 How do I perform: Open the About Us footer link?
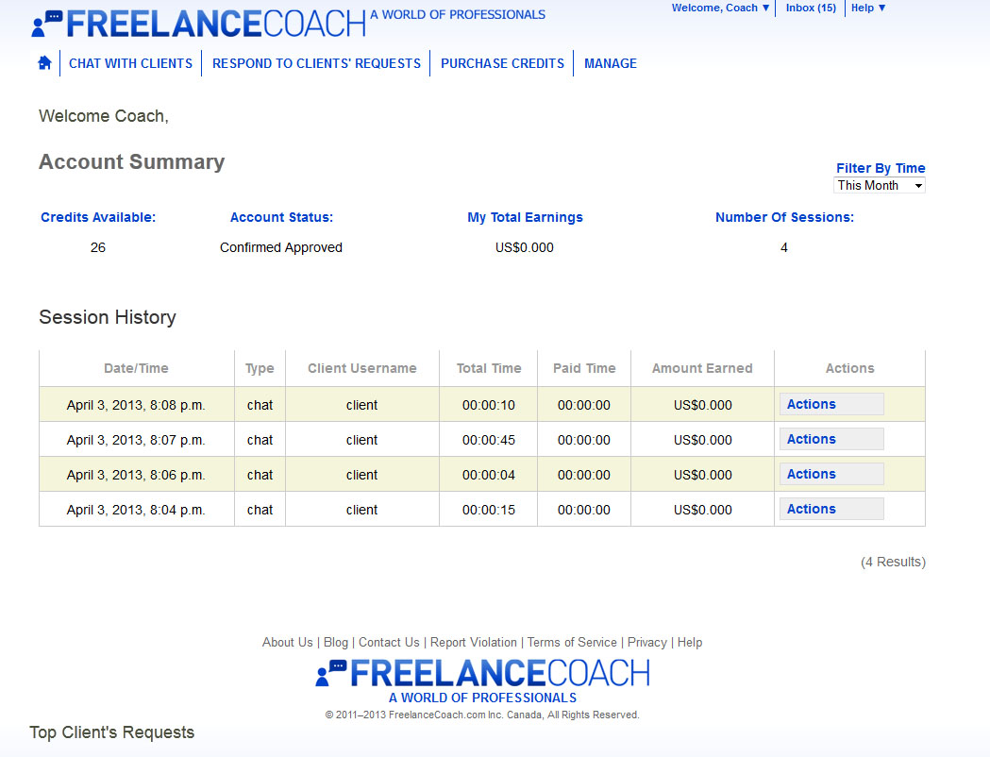[x=287, y=643]
